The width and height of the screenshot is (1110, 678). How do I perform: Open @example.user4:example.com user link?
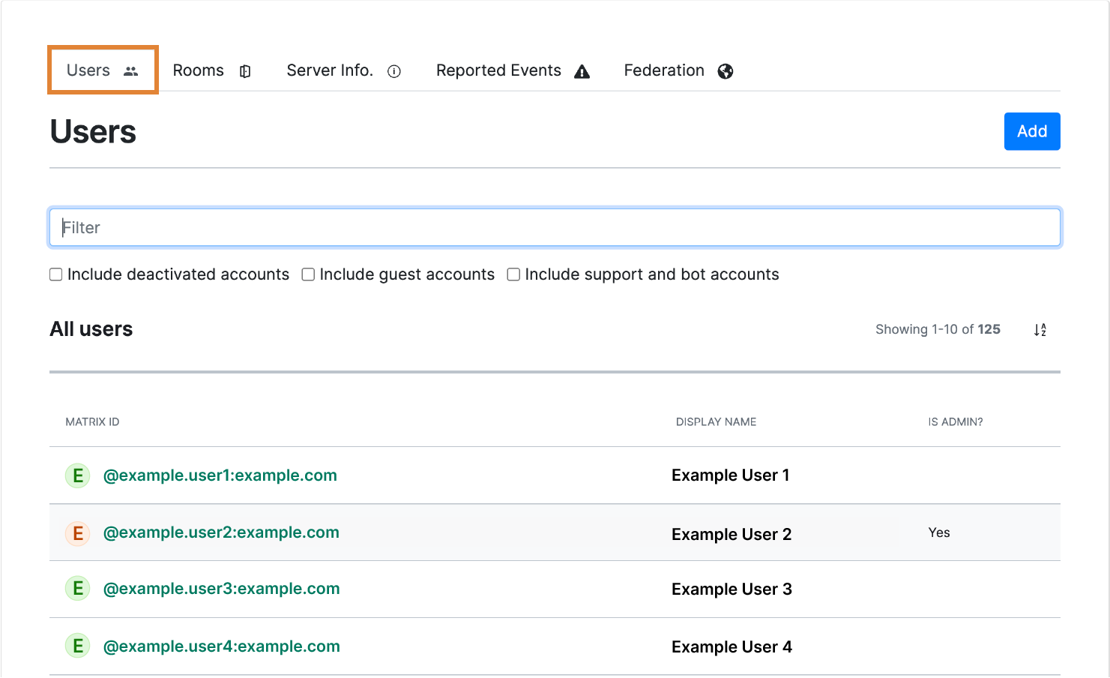[221, 646]
